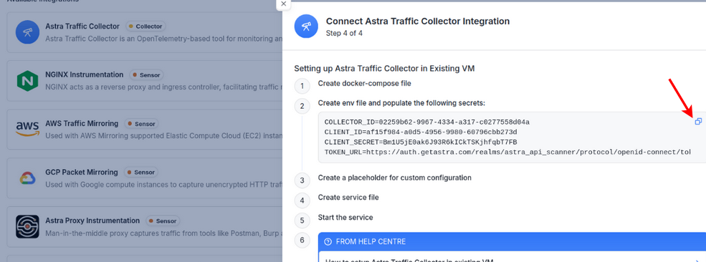Click the Sensor tag on AWS Traffic Mirroring
This screenshot has width=706, height=262.
point(142,124)
